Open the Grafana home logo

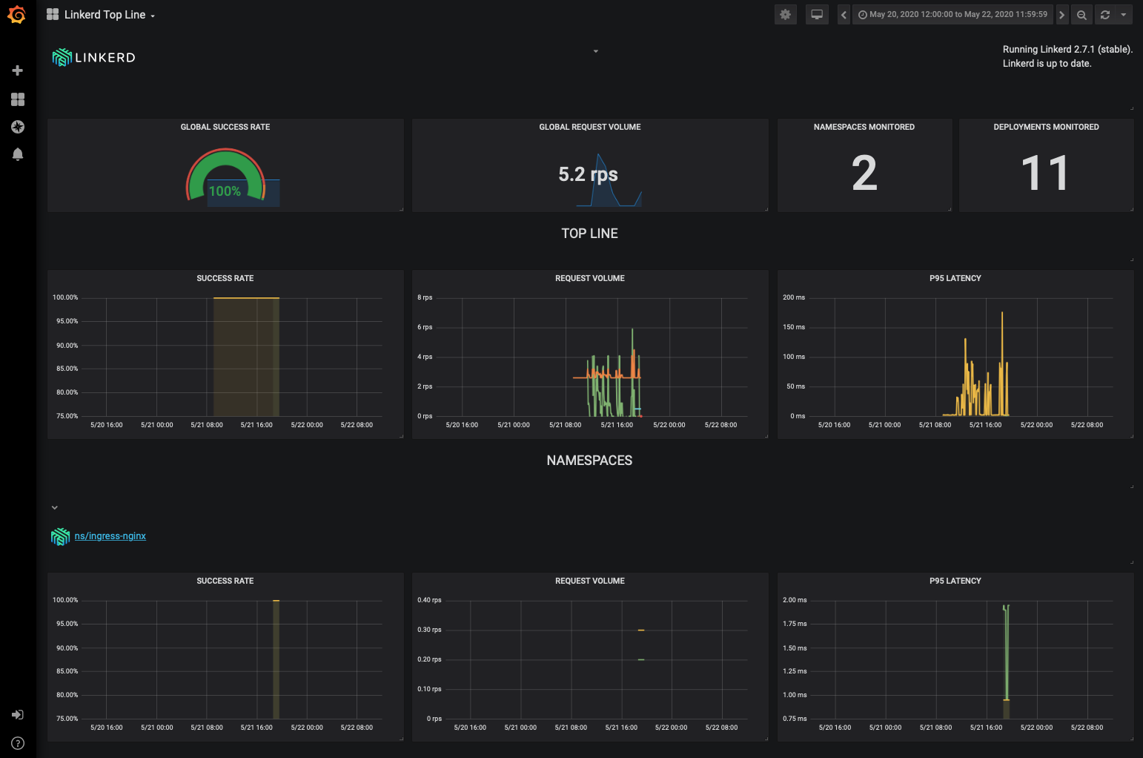click(x=16, y=14)
